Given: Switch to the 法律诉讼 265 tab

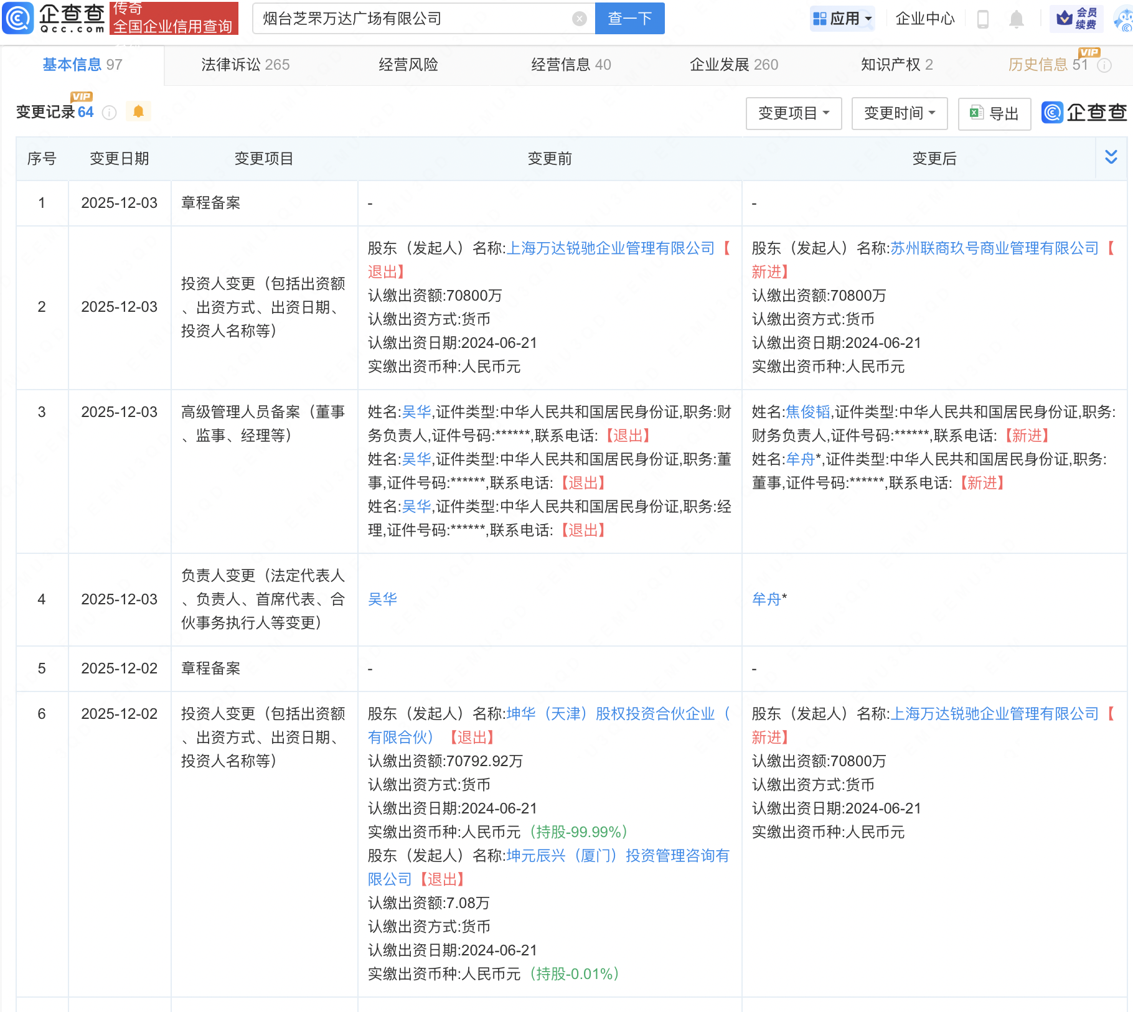Looking at the screenshot, I should pos(245,65).
